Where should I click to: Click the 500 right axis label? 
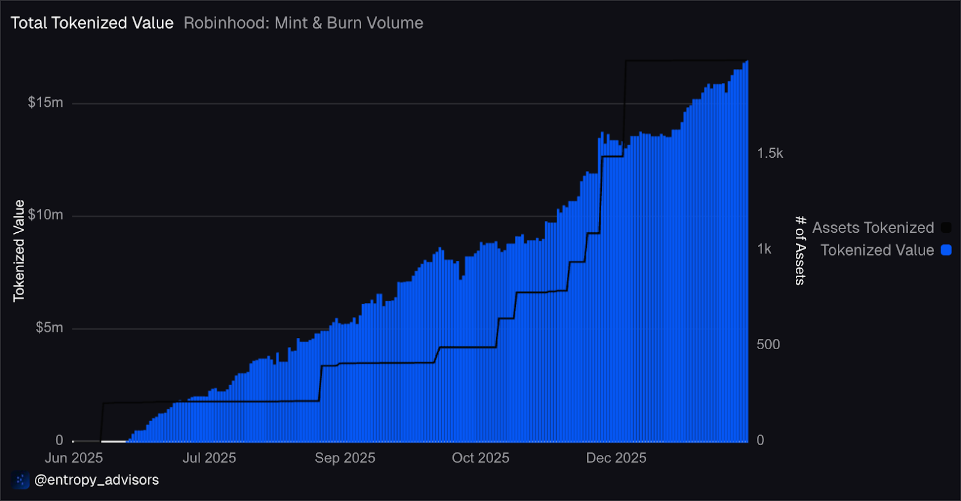[768, 344]
